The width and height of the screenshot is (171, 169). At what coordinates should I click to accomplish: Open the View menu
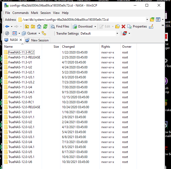tap(56, 13)
